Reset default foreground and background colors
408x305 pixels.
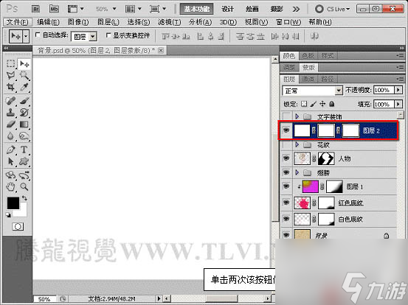pyautogui.click(x=8, y=215)
